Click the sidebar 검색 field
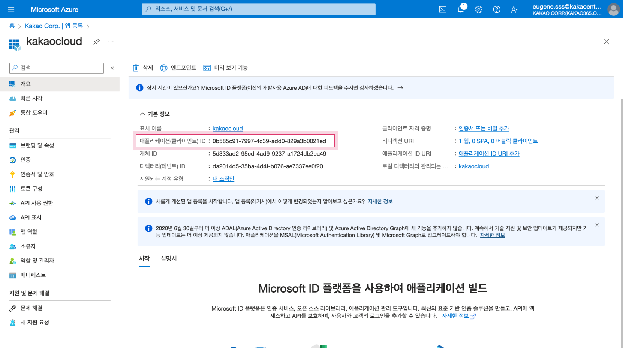 point(57,68)
